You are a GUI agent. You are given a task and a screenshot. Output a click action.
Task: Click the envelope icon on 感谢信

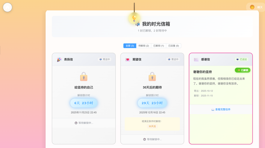coord(196,60)
